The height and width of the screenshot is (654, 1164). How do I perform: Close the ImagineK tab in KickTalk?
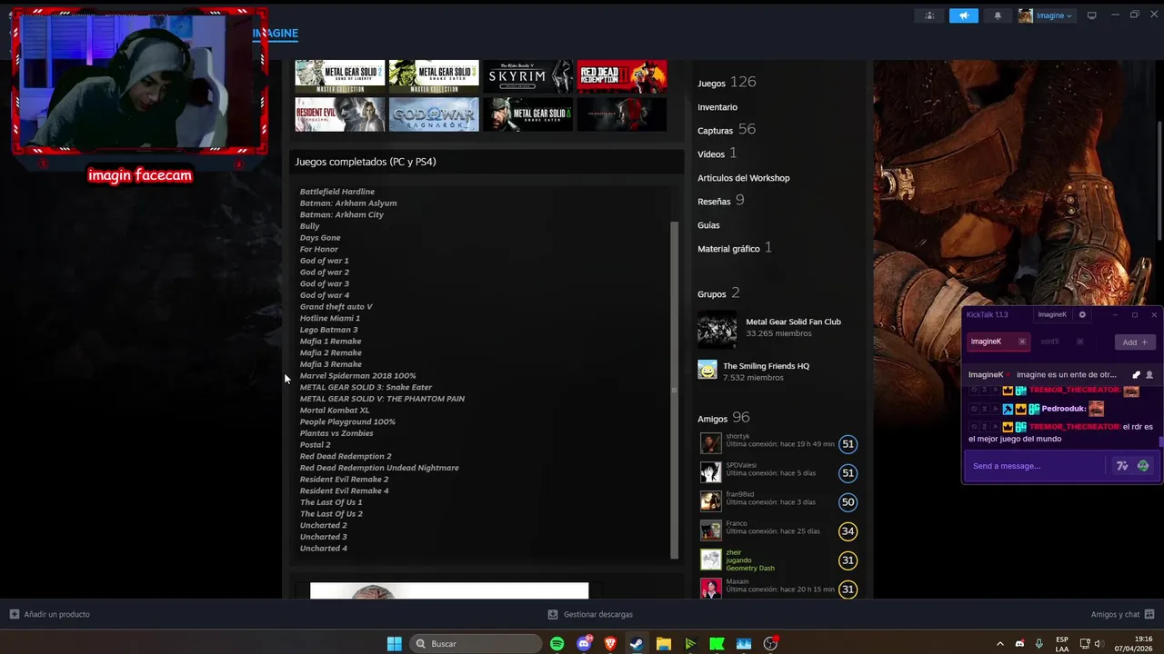[1022, 342]
